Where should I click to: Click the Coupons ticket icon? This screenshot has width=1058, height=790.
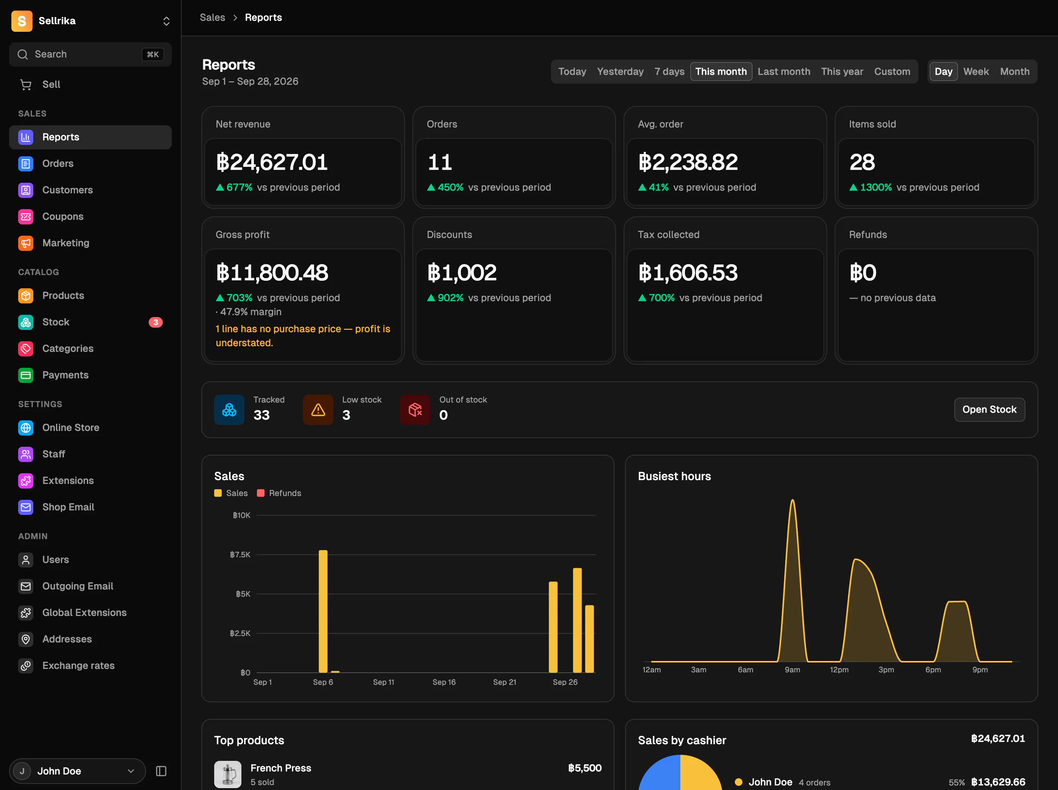(x=26, y=217)
